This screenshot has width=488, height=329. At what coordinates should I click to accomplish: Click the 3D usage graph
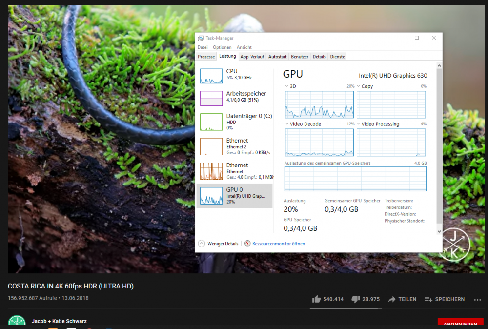[319, 104]
